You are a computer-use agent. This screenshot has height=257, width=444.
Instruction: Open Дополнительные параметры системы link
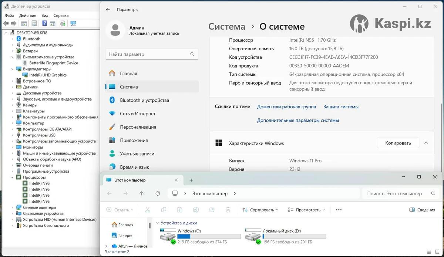pyautogui.click(x=298, y=120)
